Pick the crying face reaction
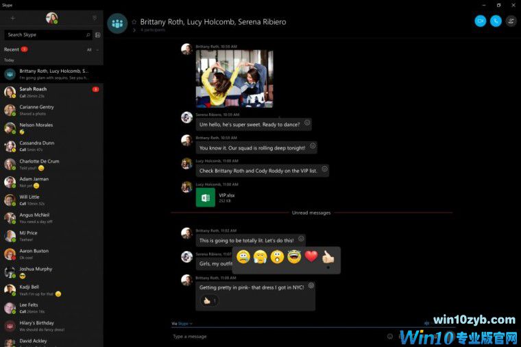521x347 pixels. [x=243, y=256]
